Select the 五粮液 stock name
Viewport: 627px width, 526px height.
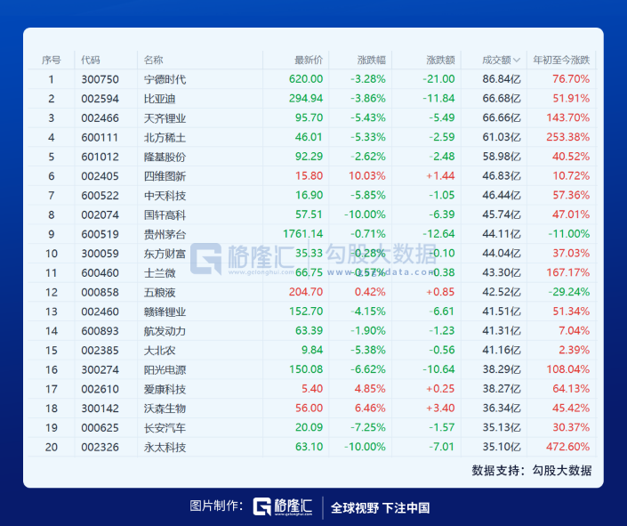point(160,292)
